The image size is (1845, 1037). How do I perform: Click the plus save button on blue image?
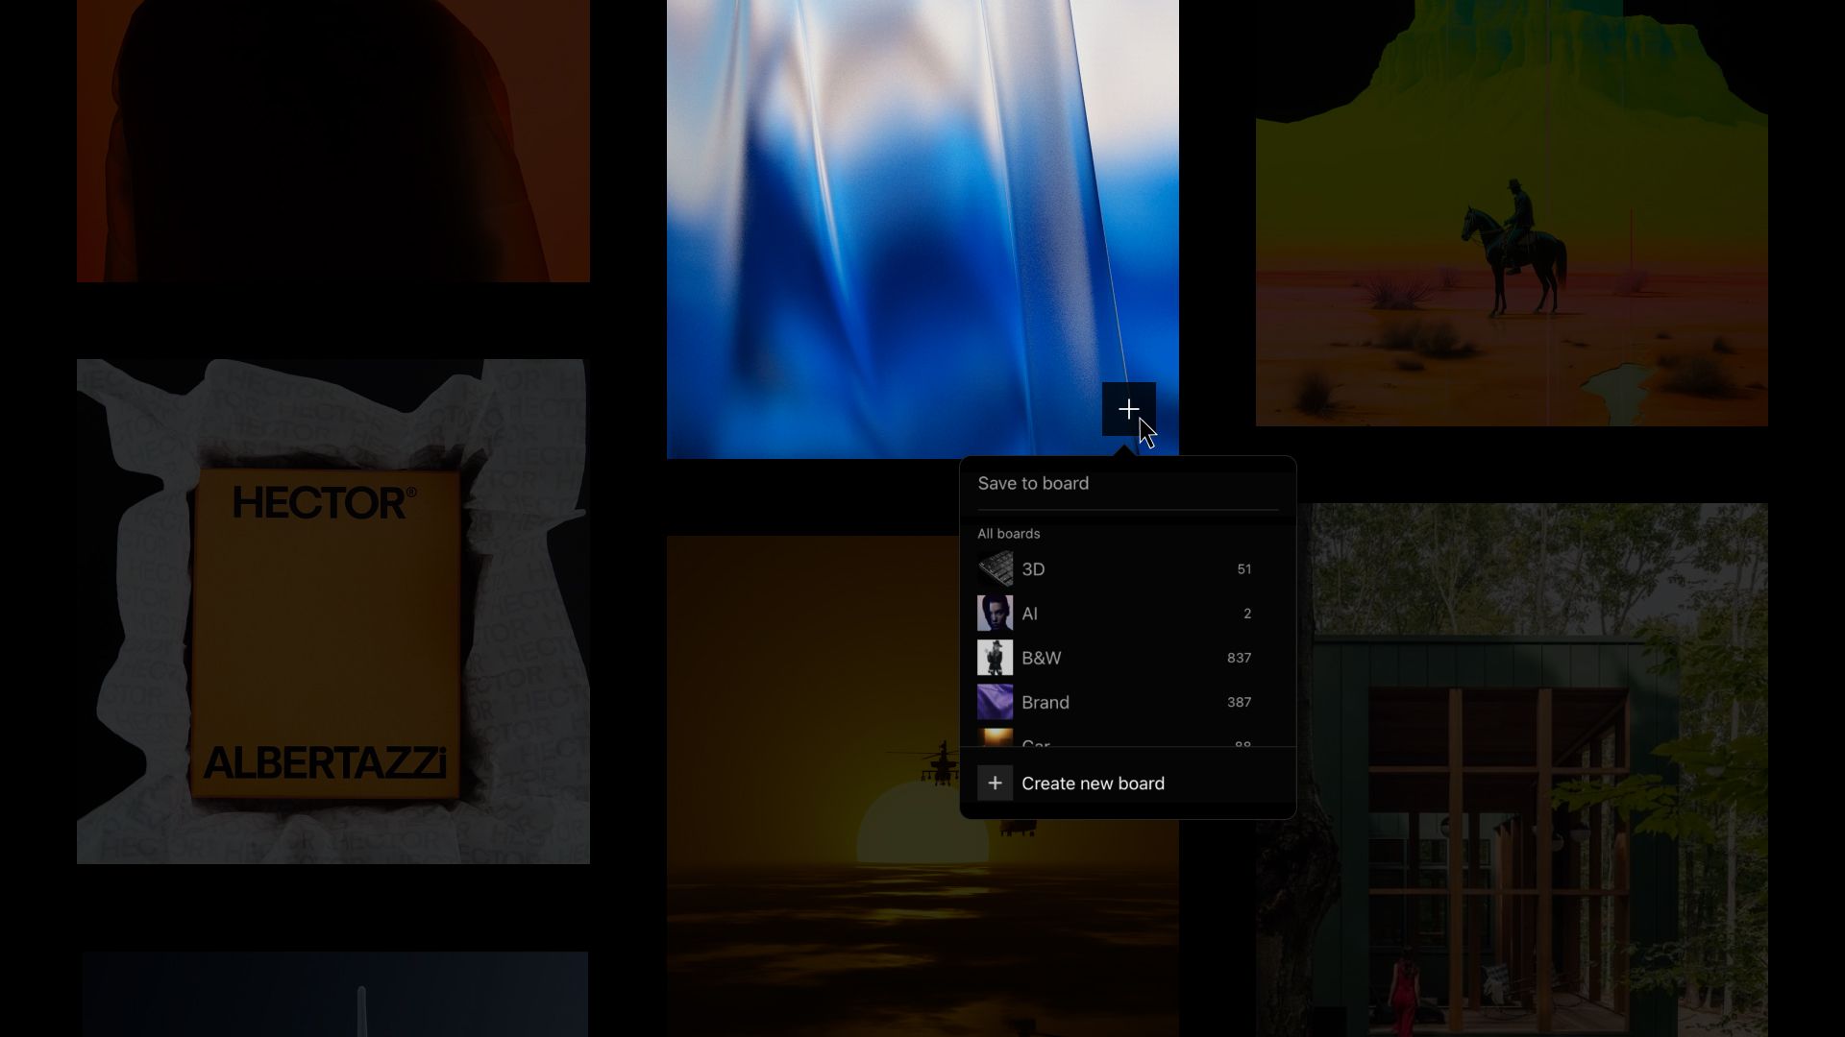[1128, 409]
